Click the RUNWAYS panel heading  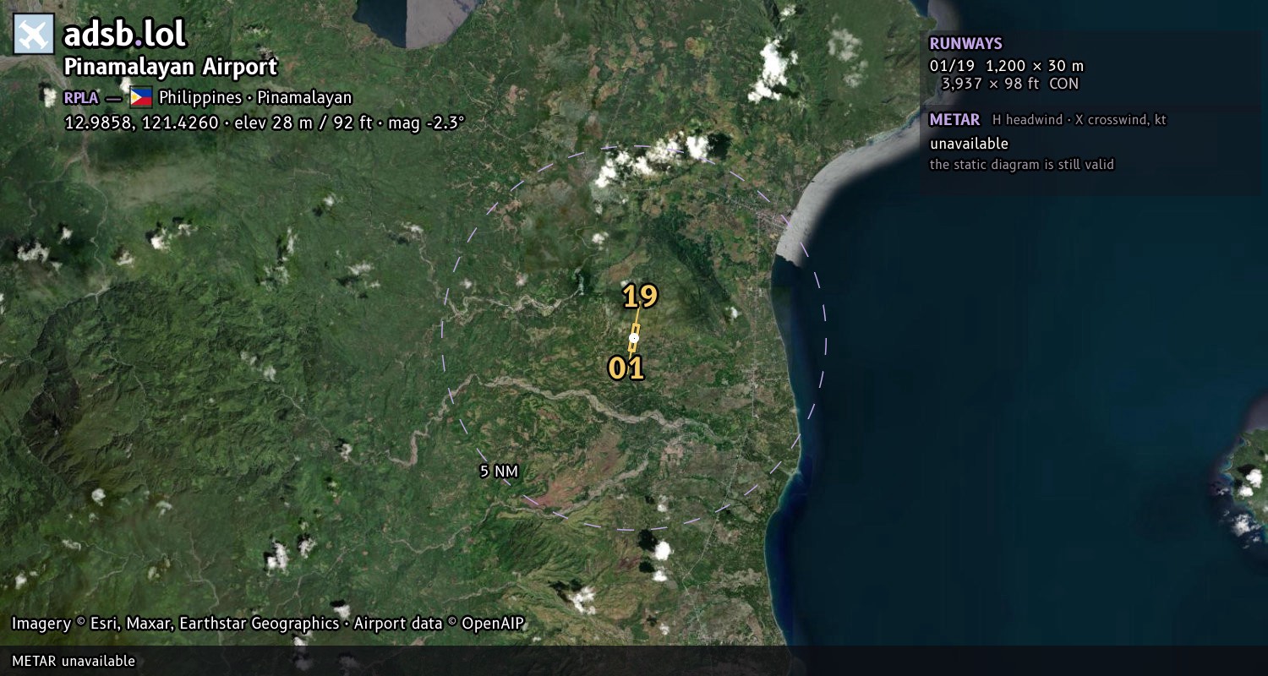[x=965, y=44]
